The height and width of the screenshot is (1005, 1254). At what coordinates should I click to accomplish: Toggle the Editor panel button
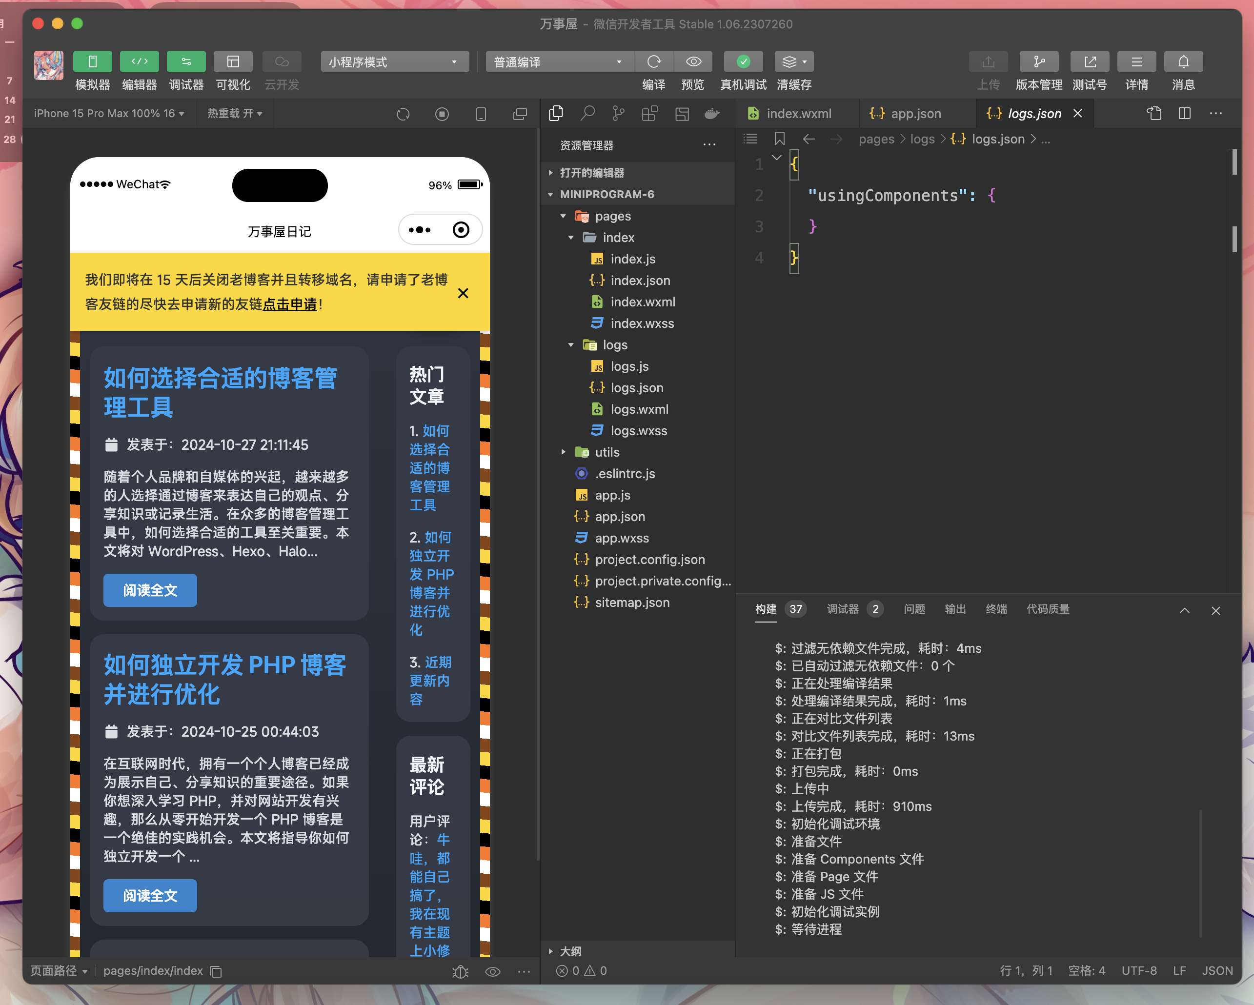pos(140,61)
